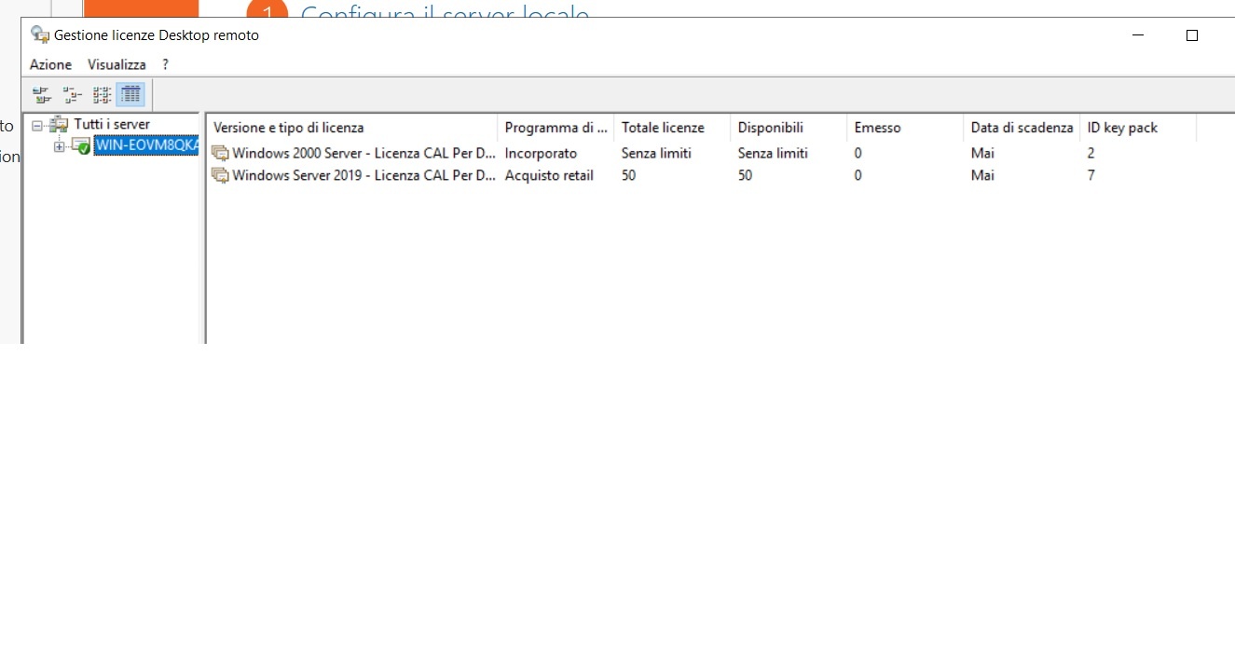Viewport: 1235px width, 671px height.
Task: Select the WIN-EOVM8QKA server in tree
Action: pyautogui.click(x=146, y=145)
